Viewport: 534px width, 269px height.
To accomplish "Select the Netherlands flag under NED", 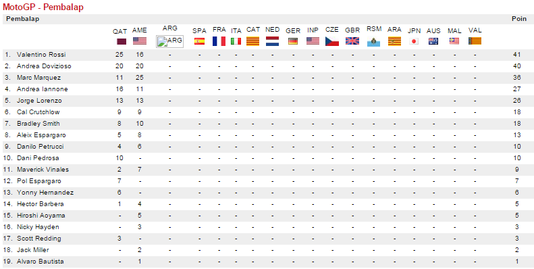I will pos(272,41).
